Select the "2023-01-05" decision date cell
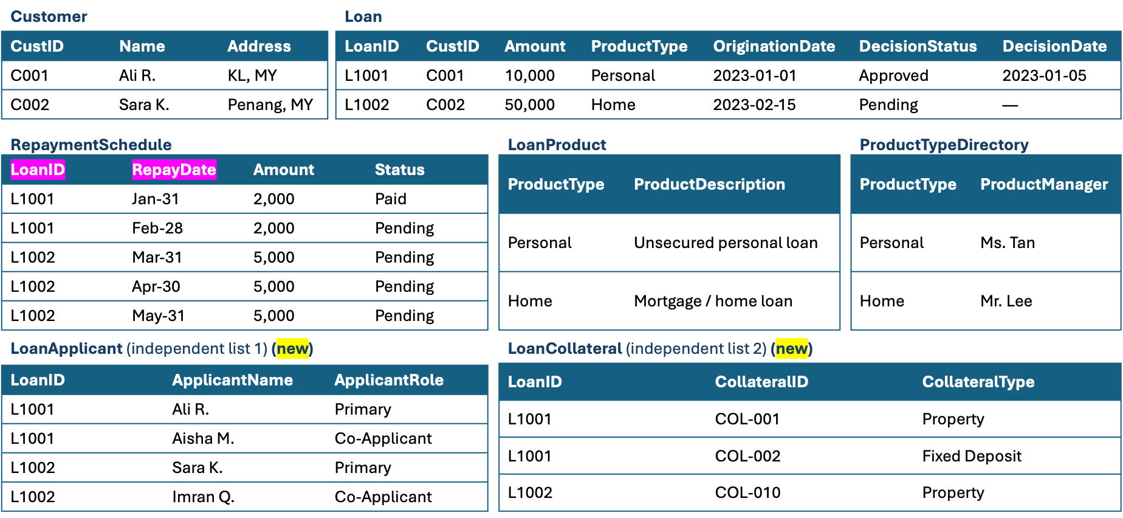 point(1044,75)
